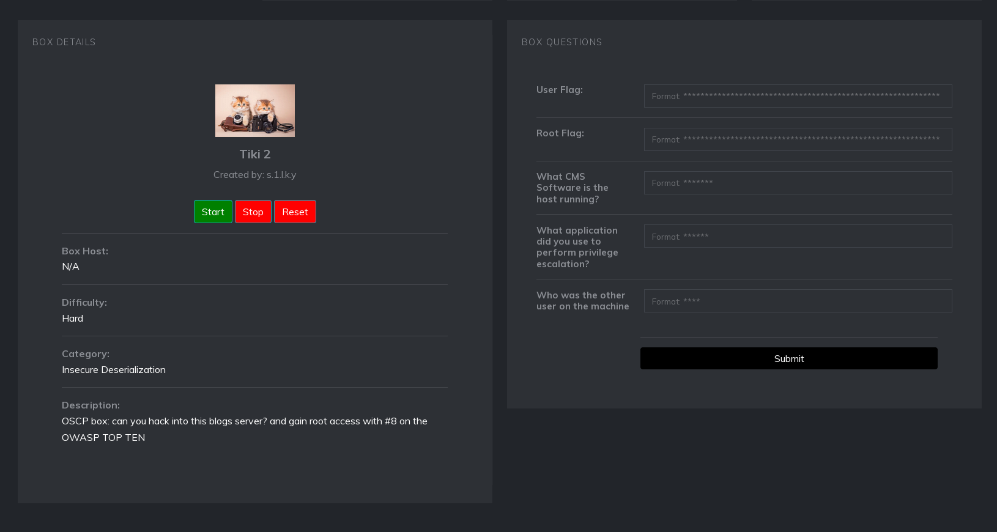This screenshot has width=997, height=532.
Task: Hit the Reset button for the box
Action: point(295,212)
